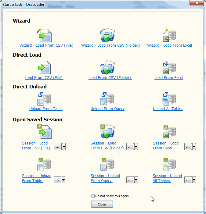Browse session file for Load From CSV (File)
The height and width of the screenshot is (214, 206).
point(57,147)
